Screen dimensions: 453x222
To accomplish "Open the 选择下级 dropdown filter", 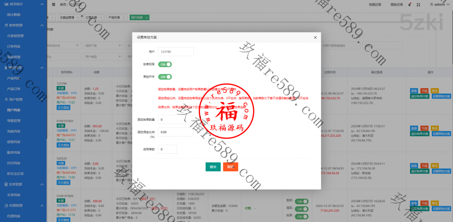I will [x=104, y=45].
